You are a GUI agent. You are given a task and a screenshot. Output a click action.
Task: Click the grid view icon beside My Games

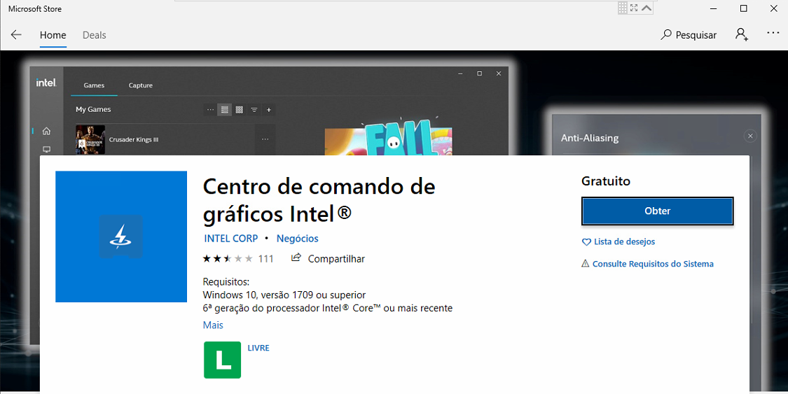coord(240,109)
